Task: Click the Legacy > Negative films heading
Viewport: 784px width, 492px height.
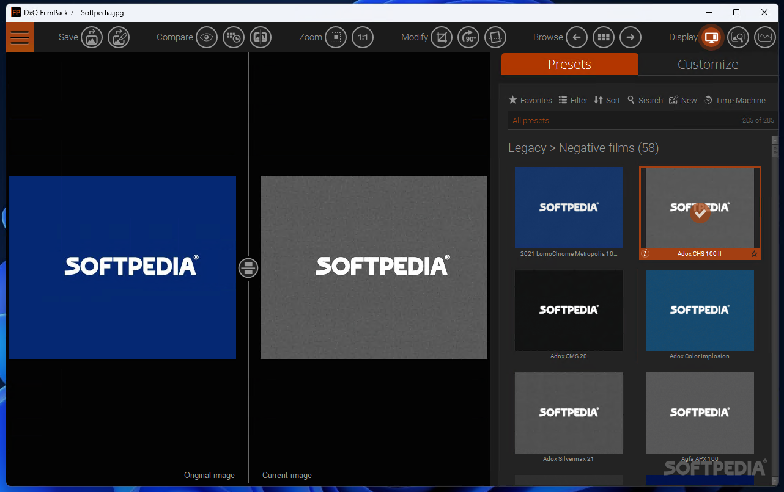Action: [x=583, y=148]
